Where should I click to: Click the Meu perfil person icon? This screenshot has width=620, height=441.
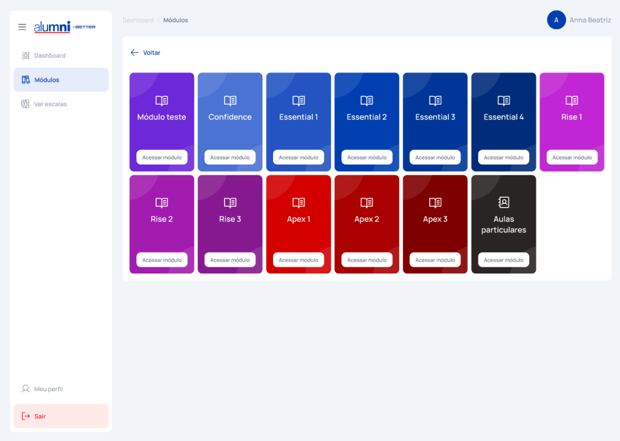[25, 389]
